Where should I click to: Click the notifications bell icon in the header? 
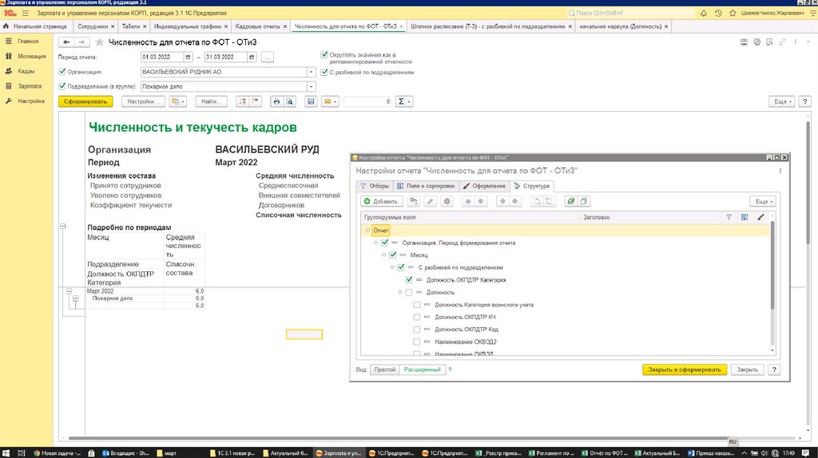[704, 14]
